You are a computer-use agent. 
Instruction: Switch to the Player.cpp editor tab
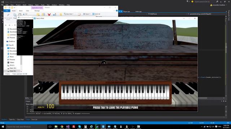[126, 11]
